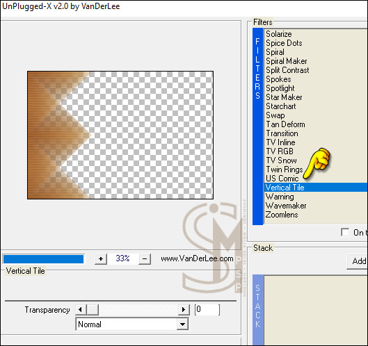368x346 pixels.
Task: Zoom in with the plus button
Action: pos(101,258)
